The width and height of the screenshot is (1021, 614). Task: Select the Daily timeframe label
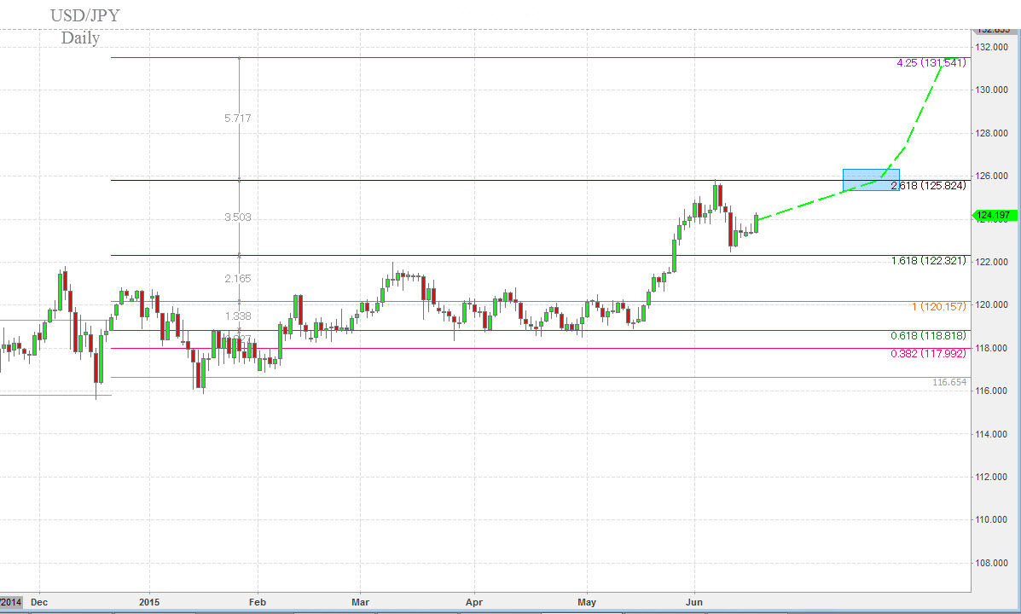[x=80, y=38]
